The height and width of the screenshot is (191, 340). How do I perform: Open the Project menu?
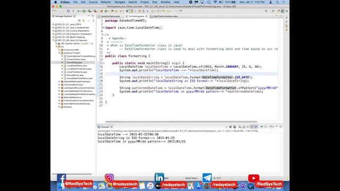144,2
